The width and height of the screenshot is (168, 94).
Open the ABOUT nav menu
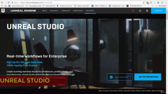point(44,11)
